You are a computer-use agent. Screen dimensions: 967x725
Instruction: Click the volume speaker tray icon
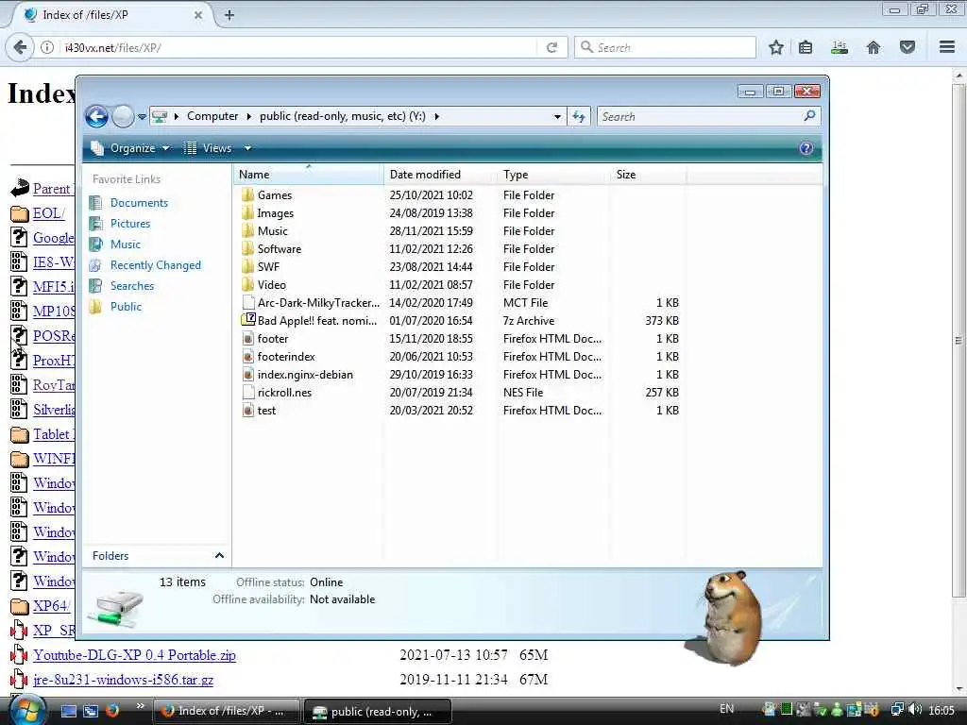click(x=914, y=710)
